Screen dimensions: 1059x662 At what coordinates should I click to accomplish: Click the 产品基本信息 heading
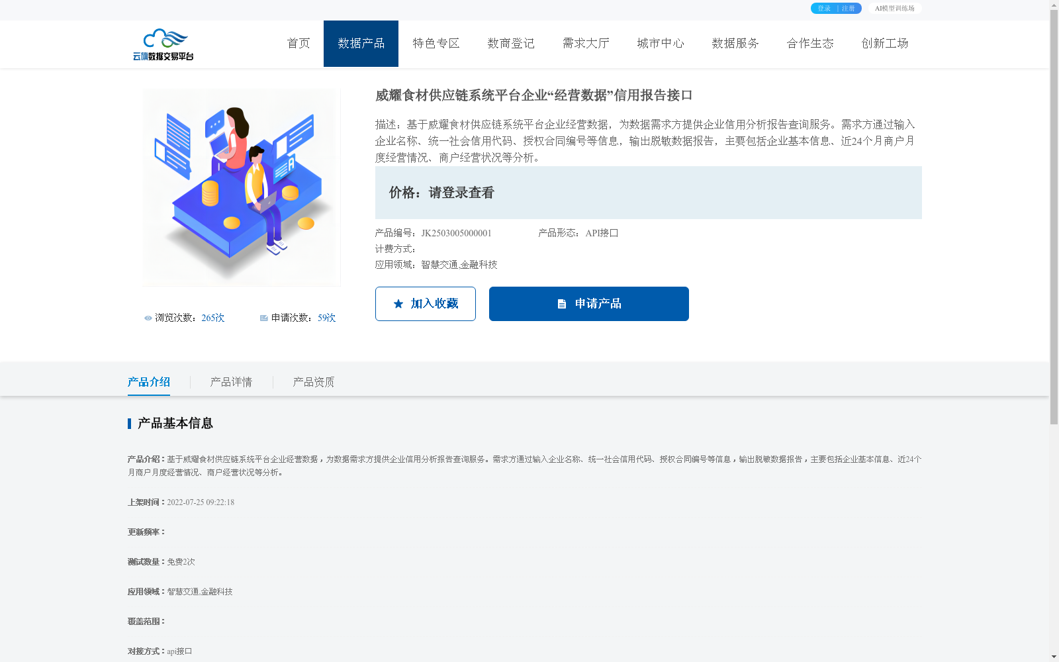(x=175, y=424)
